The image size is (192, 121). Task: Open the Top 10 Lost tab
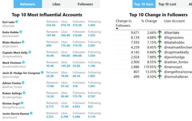167,4
